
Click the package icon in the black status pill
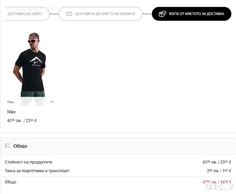pyautogui.click(x=163, y=14)
